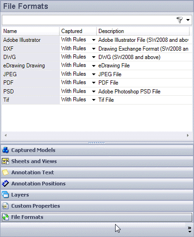Open Captured dropdown for Adobe Illustrator
Viewport: 194px width, 237px height.
pyautogui.click(x=93, y=40)
